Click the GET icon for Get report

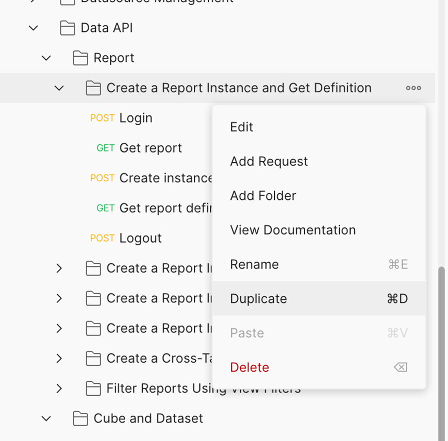tap(105, 148)
